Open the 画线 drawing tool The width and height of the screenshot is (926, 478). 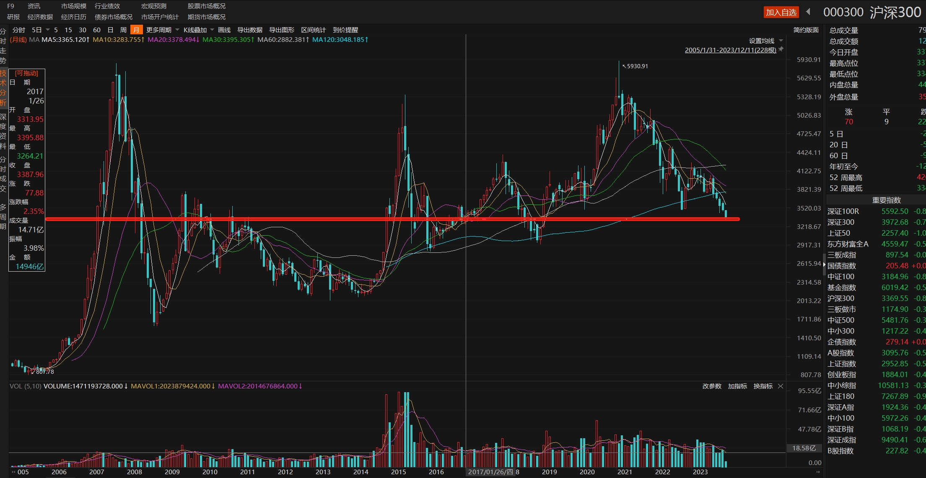(x=224, y=30)
